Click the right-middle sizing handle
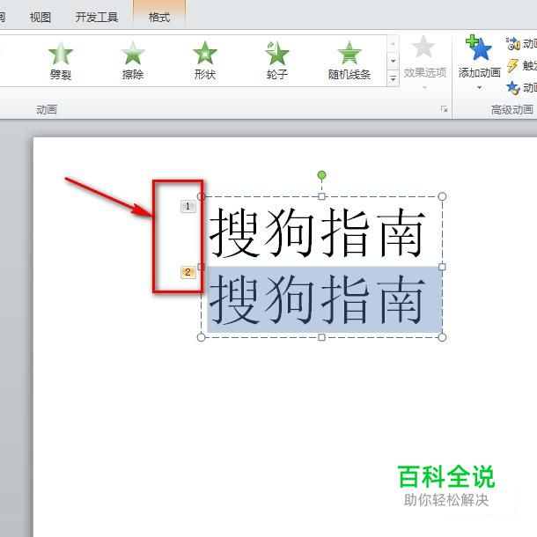537x537 pixels. pyautogui.click(x=442, y=267)
